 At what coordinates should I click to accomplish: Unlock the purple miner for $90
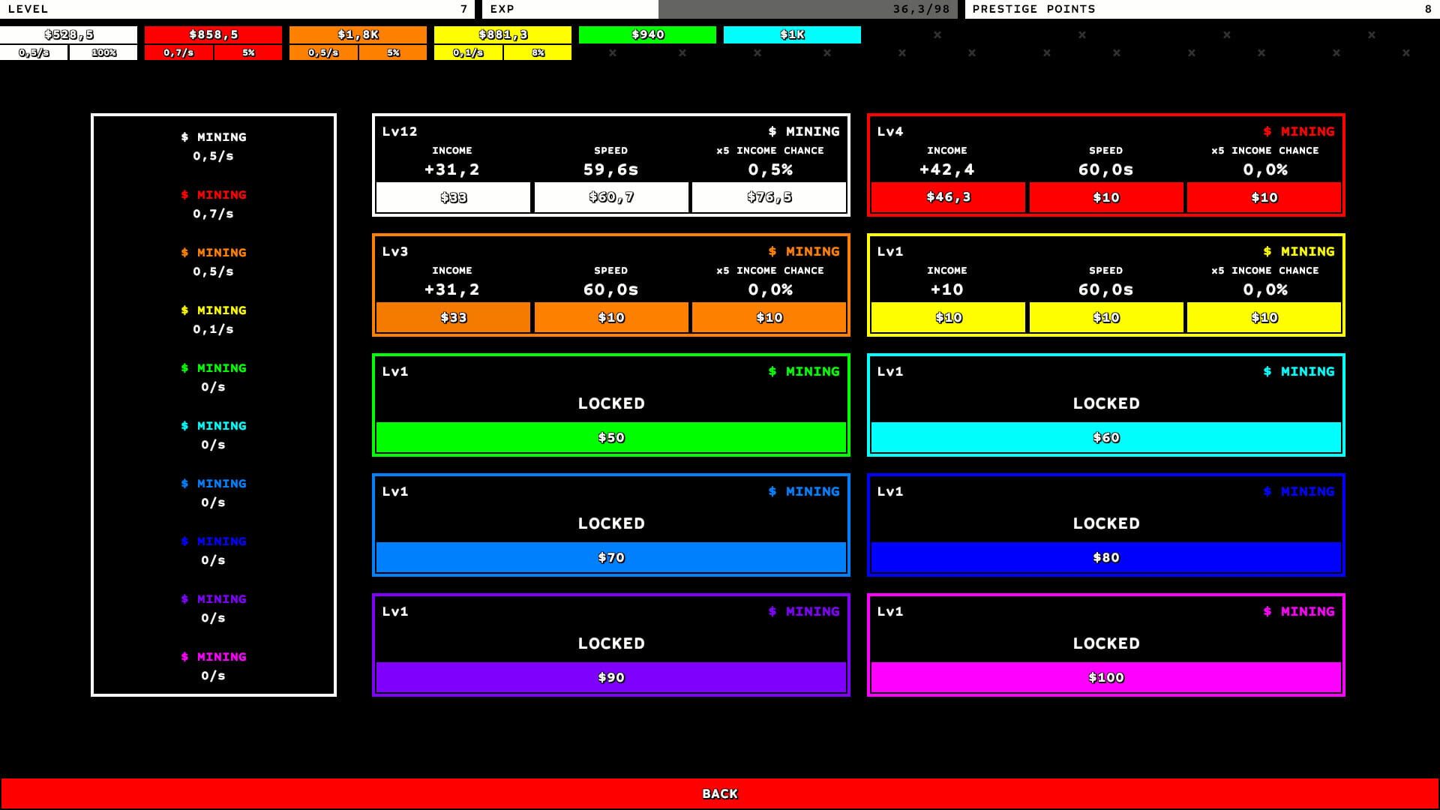[610, 676]
